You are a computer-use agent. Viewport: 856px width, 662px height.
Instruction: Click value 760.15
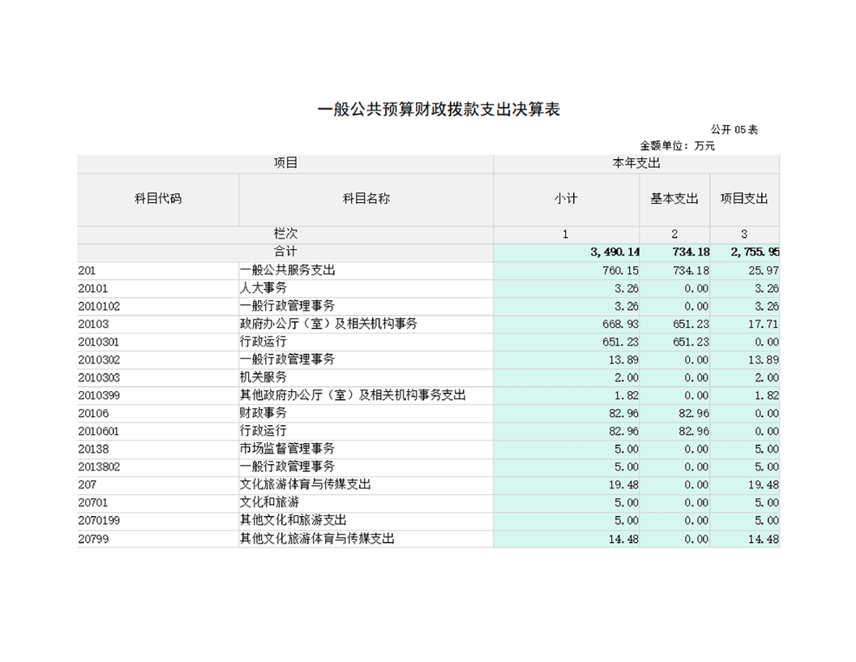pos(620,270)
